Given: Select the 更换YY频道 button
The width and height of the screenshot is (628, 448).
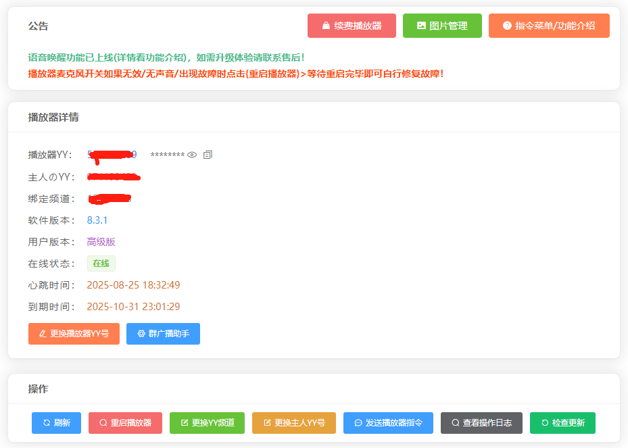Looking at the screenshot, I should pos(207,423).
